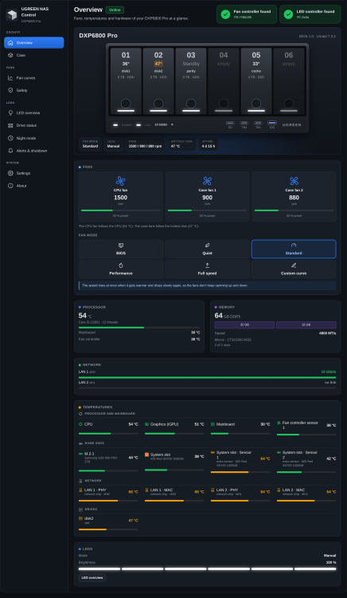Click the green check on LED controller found
Image resolution: width=347 pixels, height=598 pixels.
coord(288,14)
